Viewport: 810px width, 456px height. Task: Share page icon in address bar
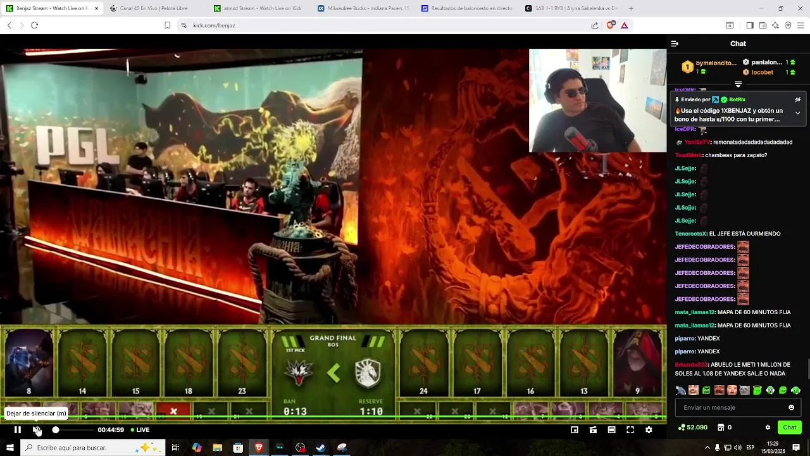point(595,25)
